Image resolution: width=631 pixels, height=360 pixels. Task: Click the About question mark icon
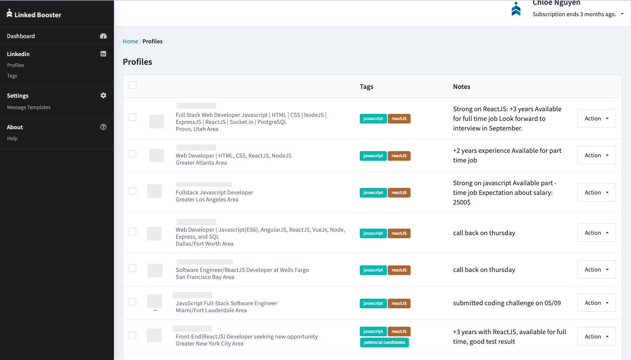(103, 127)
